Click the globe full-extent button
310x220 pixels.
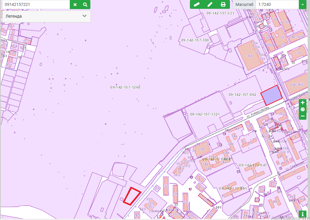303,109
